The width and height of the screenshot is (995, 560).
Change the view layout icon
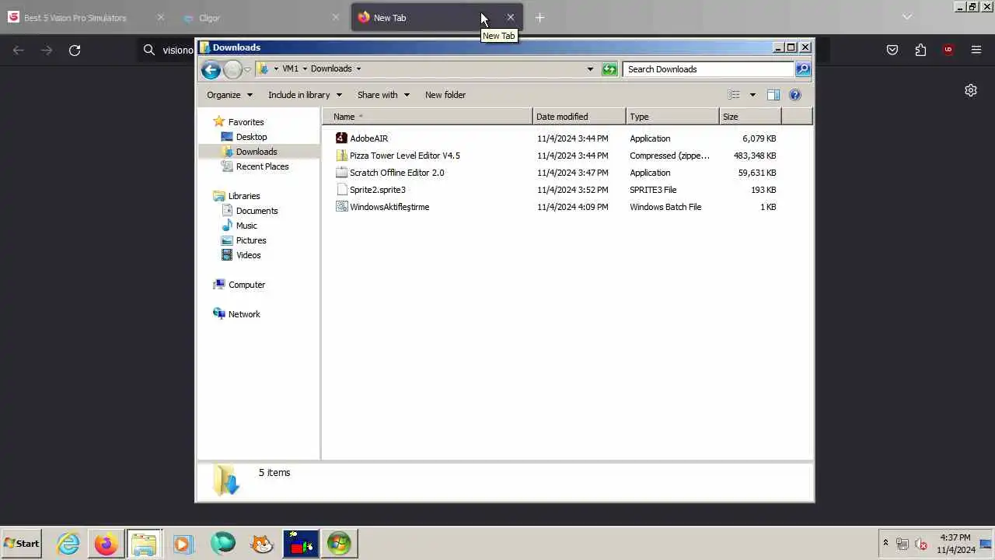click(734, 95)
